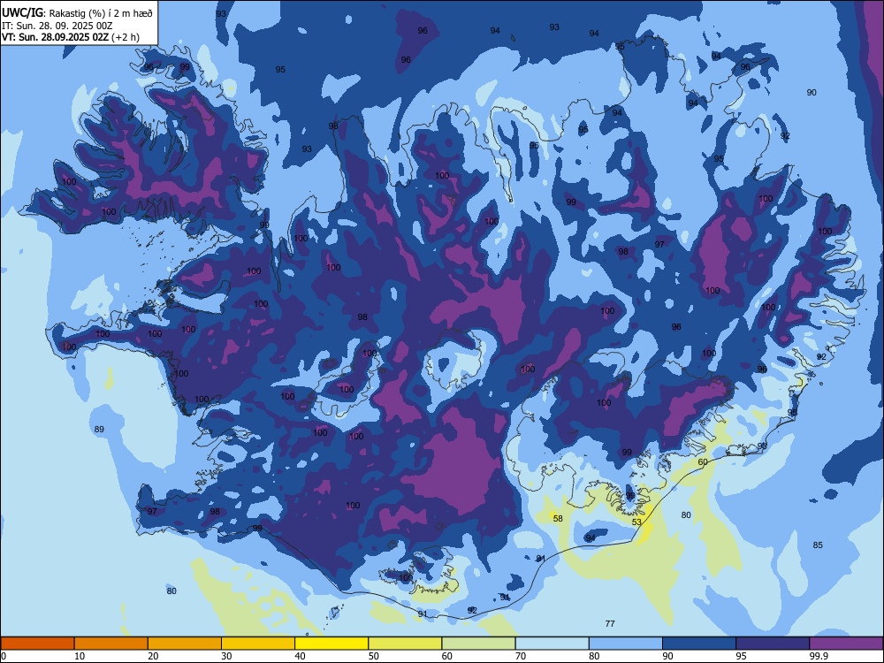
Task: Click the dark orange 0–10 legend swatch
Action: click(x=37, y=644)
